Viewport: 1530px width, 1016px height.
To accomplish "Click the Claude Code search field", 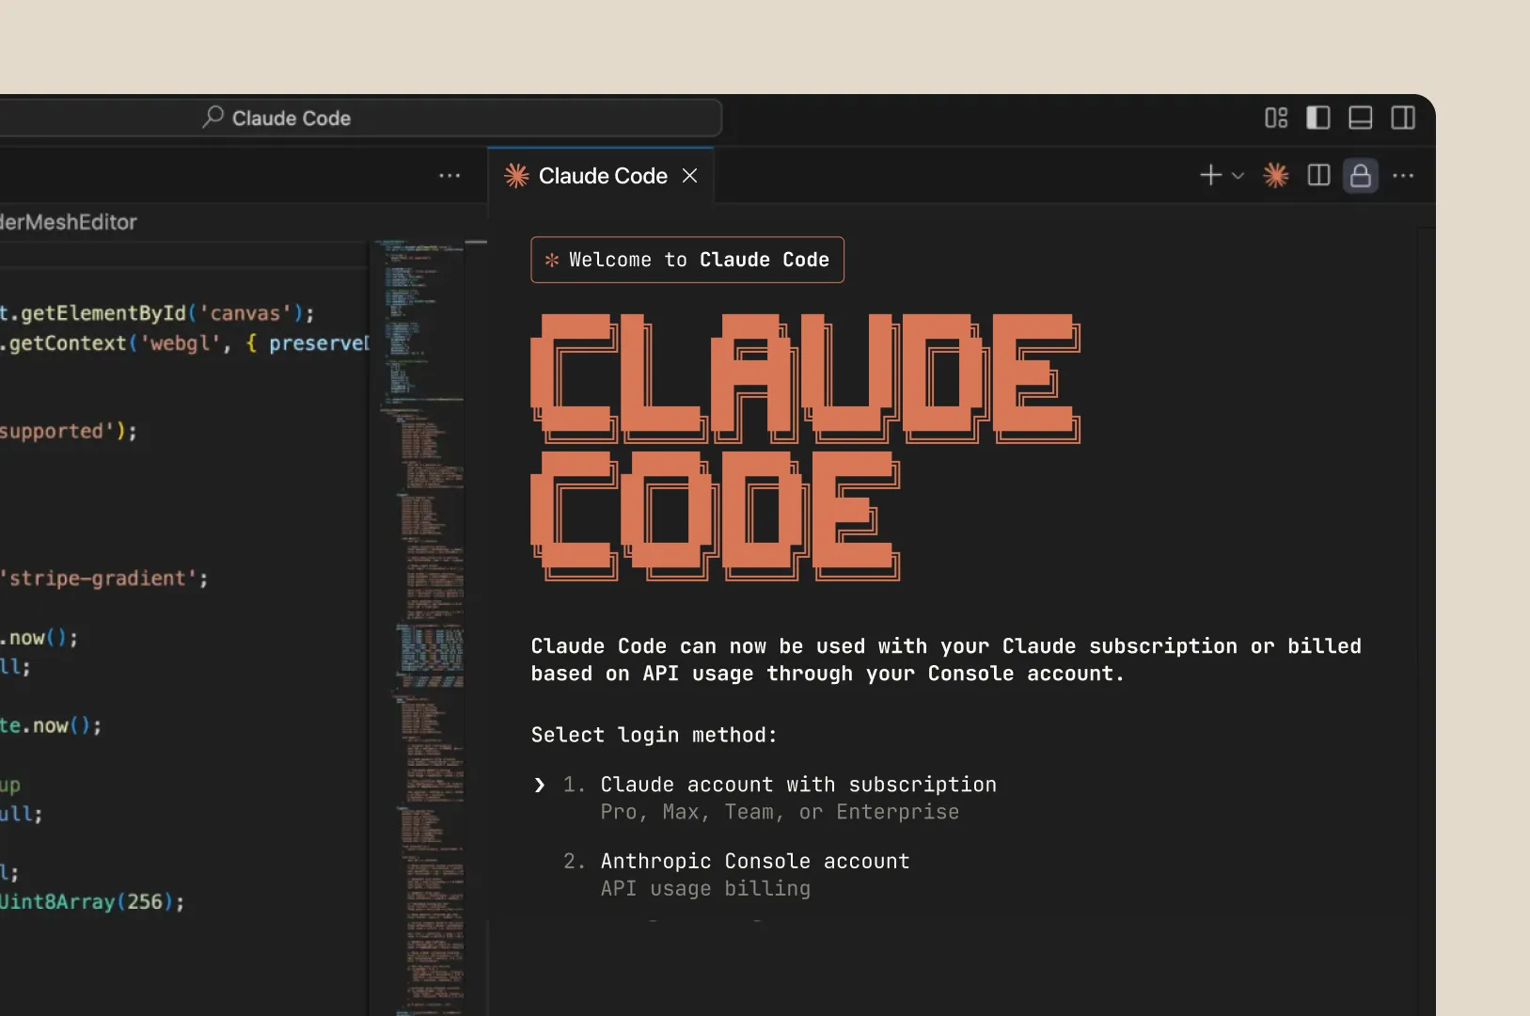I will pos(360,119).
